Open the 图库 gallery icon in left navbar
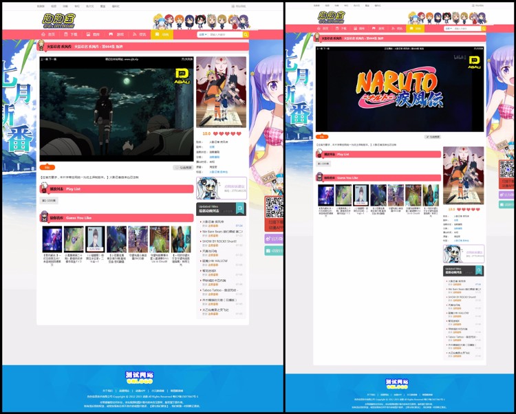 (x=88, y=34)
